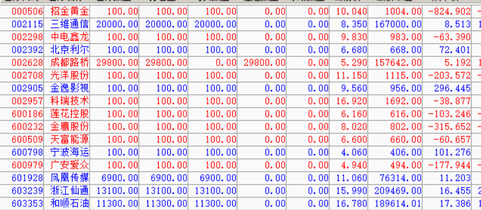Click market value 660.00

pyautogui.click(x=406, y=140)
